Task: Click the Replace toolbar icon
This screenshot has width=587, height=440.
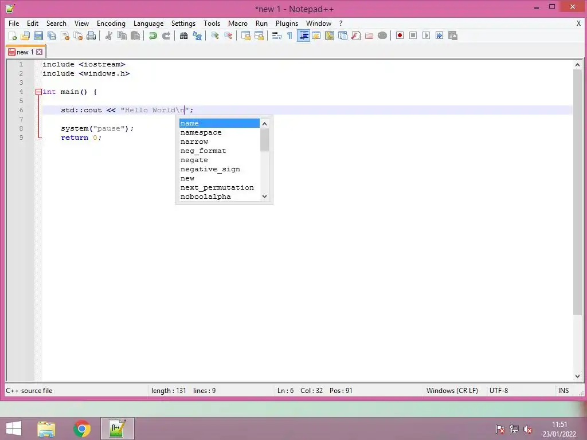Action: pos(197,36)
